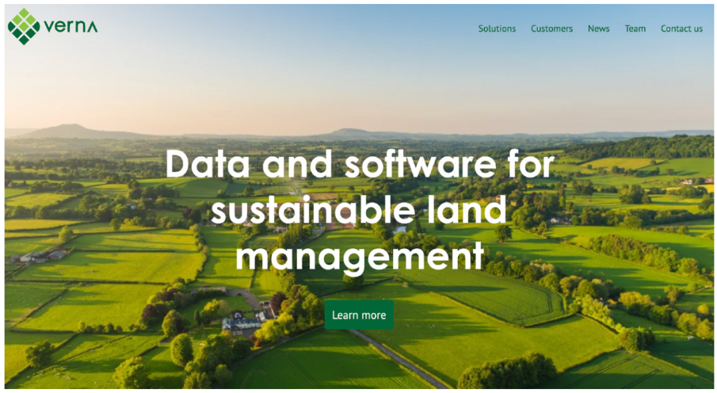Click the verna wordmark text

click(71, 27)
